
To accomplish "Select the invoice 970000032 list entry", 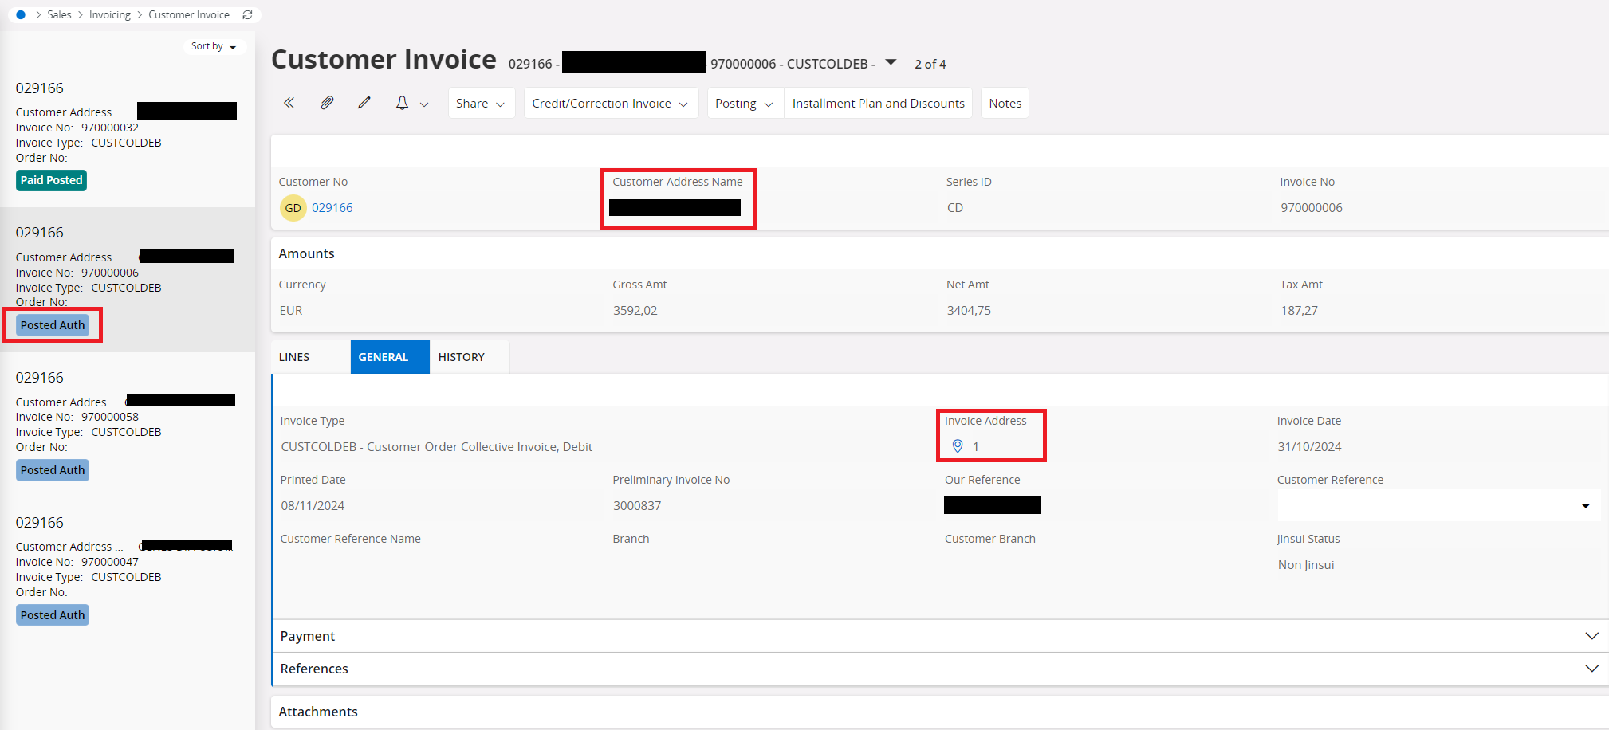I will click(128, 135).
